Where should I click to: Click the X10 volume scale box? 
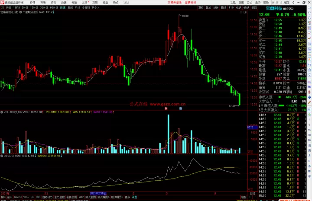click(250, 152)
